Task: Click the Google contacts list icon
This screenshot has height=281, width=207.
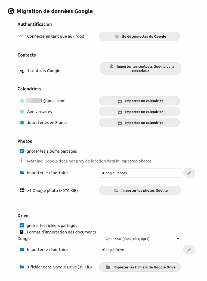Action: coord(22,71)
